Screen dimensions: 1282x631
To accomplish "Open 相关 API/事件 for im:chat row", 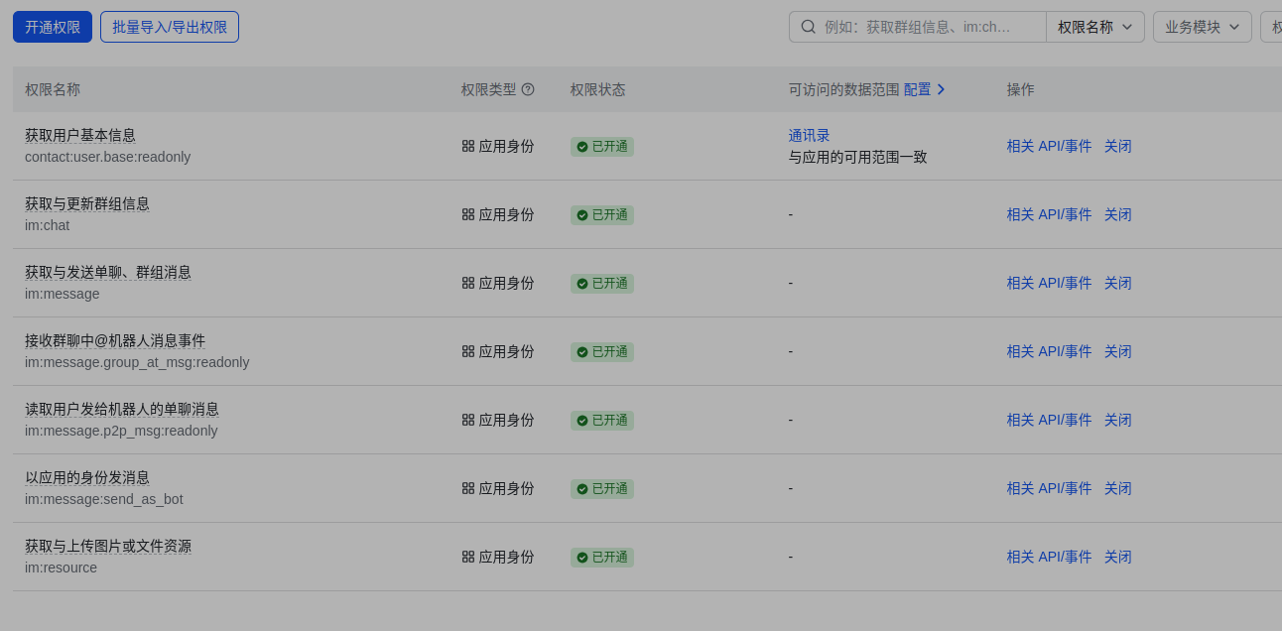I will pos(1050,214).
